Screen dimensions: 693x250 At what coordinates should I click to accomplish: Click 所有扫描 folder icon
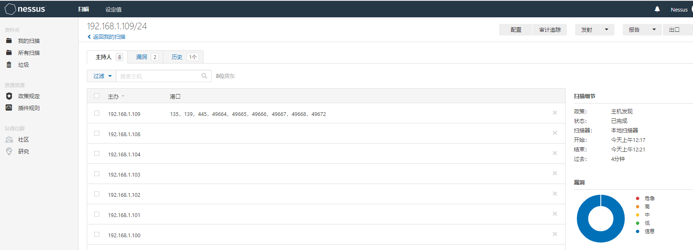(9, 53)
